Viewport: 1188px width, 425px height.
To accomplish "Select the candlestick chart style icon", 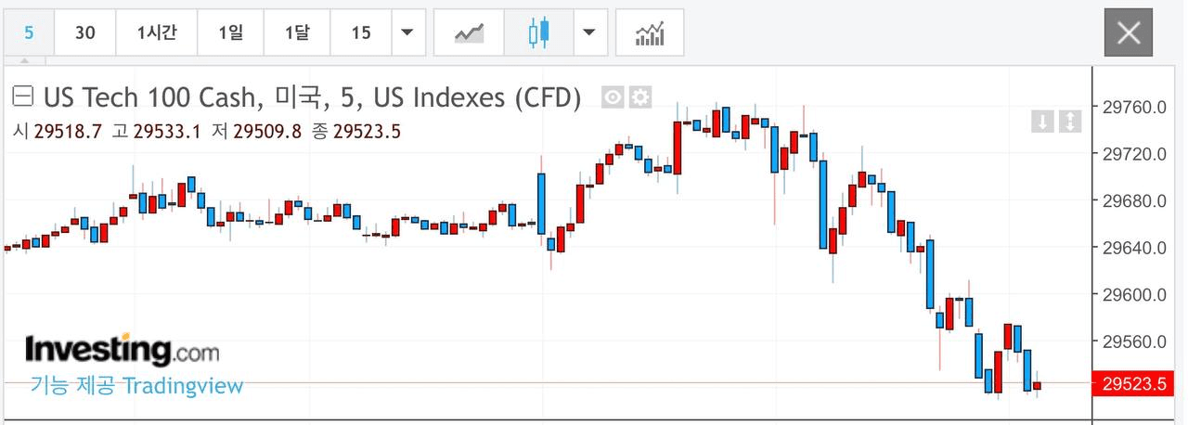I will pyautogui.click(x=538, y=32).
